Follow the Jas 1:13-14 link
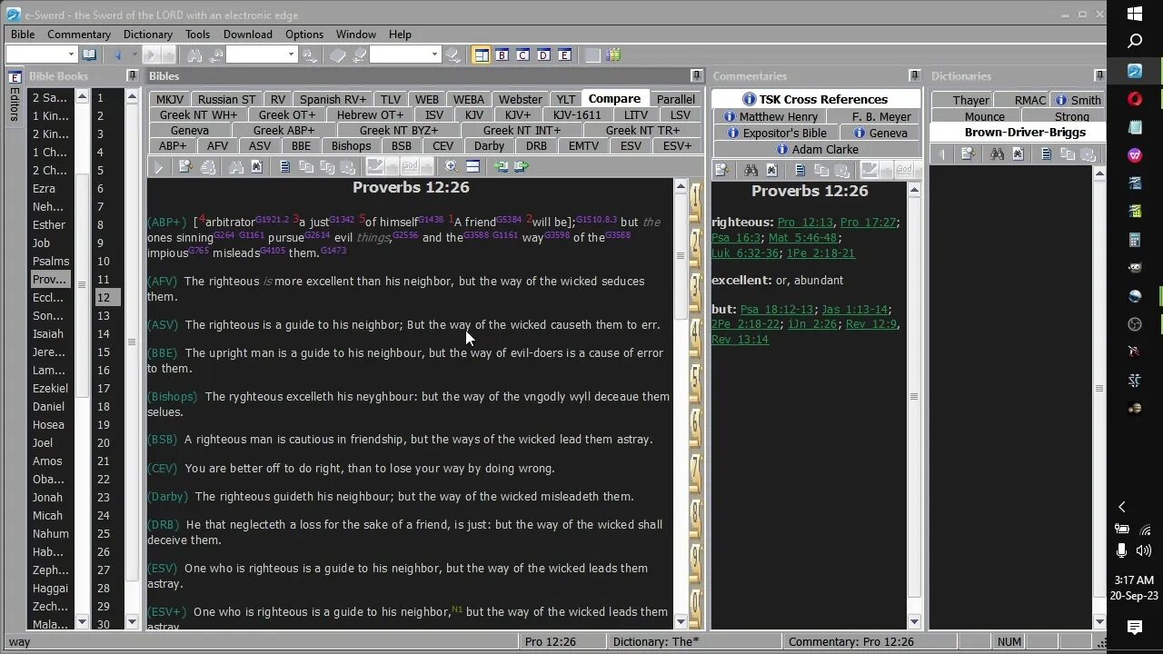 (x=854, y=309)
